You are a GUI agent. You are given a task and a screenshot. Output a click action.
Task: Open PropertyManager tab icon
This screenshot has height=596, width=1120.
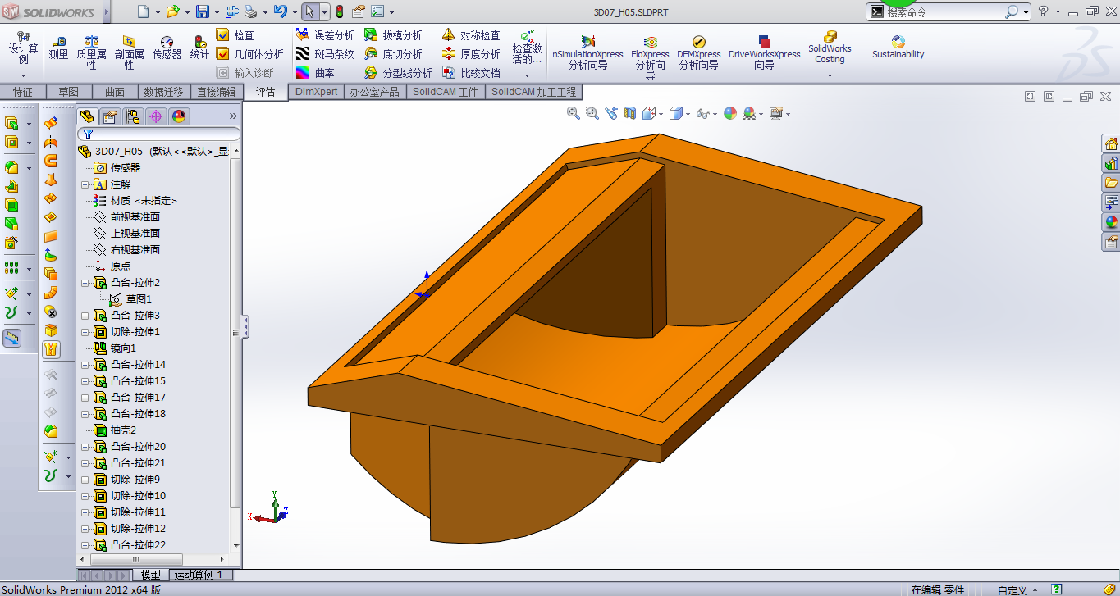(x=110, y=116)
